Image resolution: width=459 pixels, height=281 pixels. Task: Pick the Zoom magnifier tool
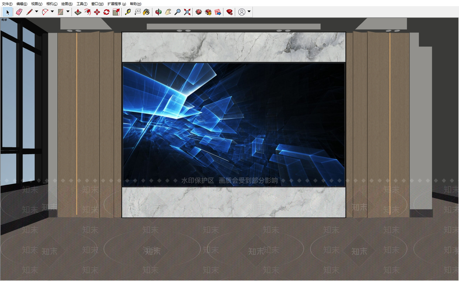[x=178, y=12]
